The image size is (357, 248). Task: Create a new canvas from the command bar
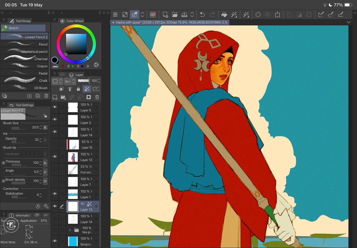click(165, 14)
